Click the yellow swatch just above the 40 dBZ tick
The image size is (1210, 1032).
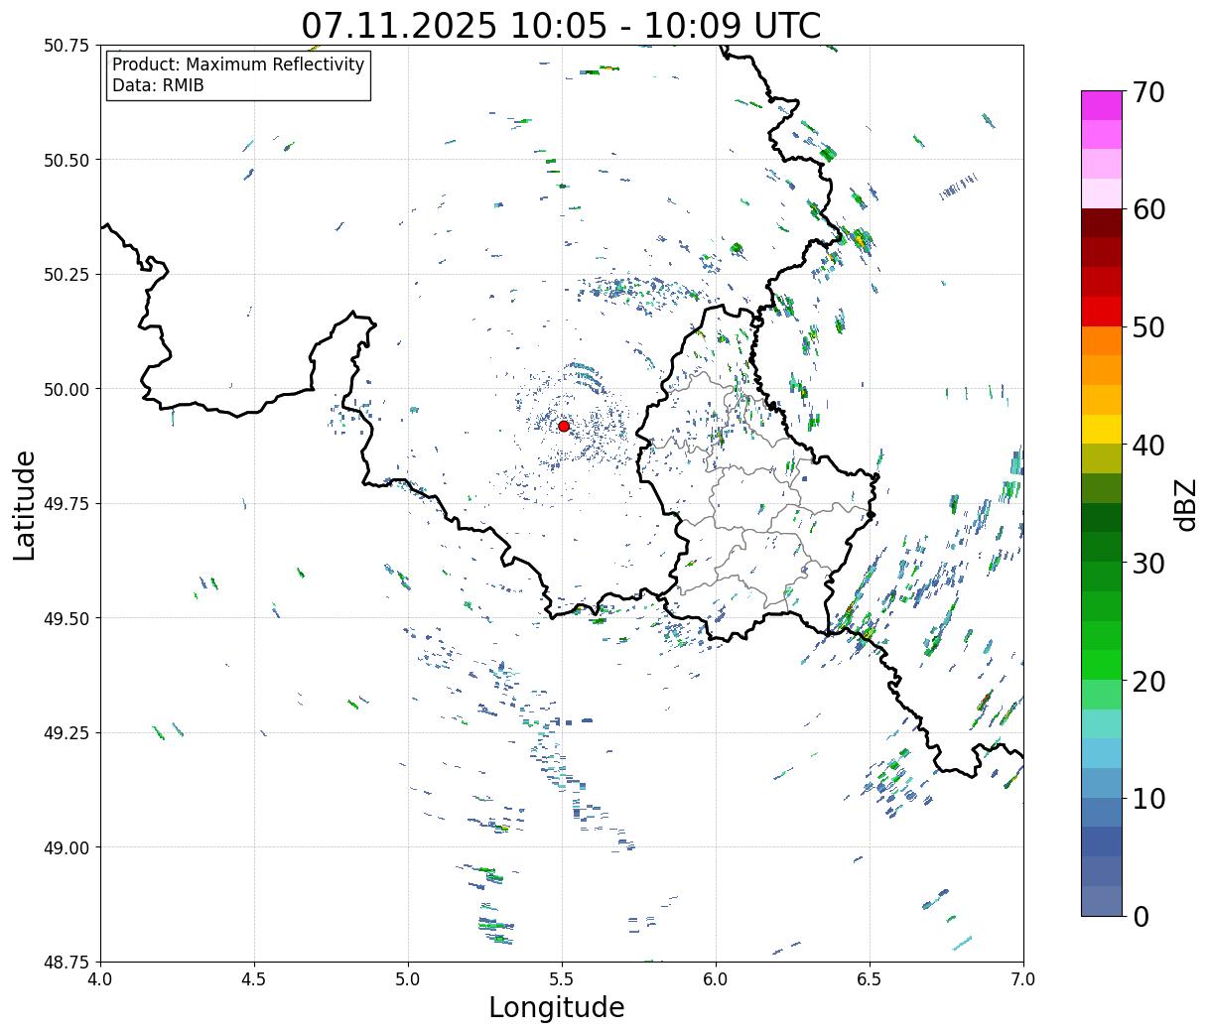(x=1102, y=430)
